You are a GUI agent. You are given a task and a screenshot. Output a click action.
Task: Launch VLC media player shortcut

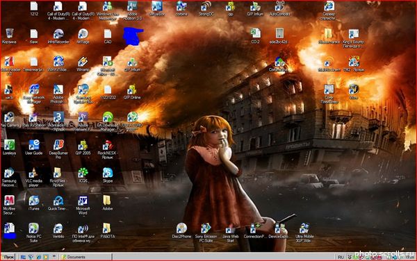tap(34, 177)
